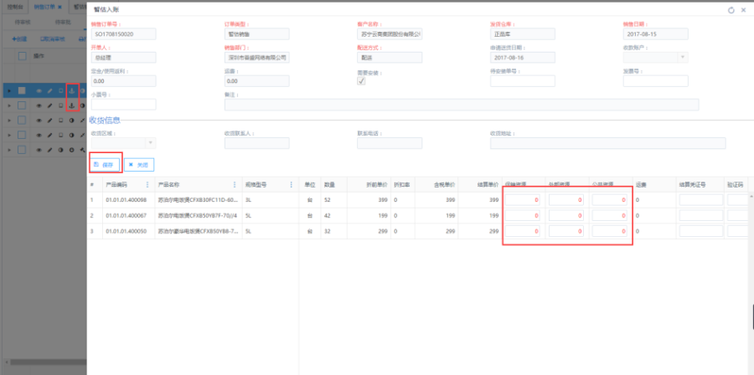Click the 发票号 input field
Viewport: 754px width, 375px height.
click(655, 81)
